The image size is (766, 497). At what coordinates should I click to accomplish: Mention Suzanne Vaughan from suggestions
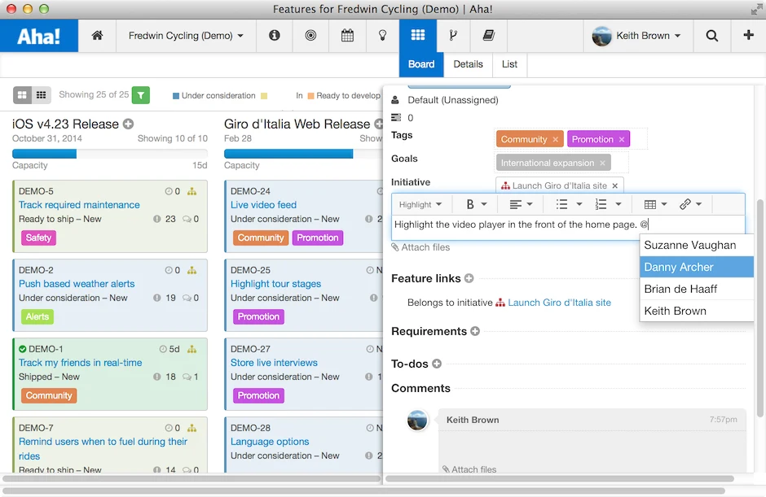(696, 246)
